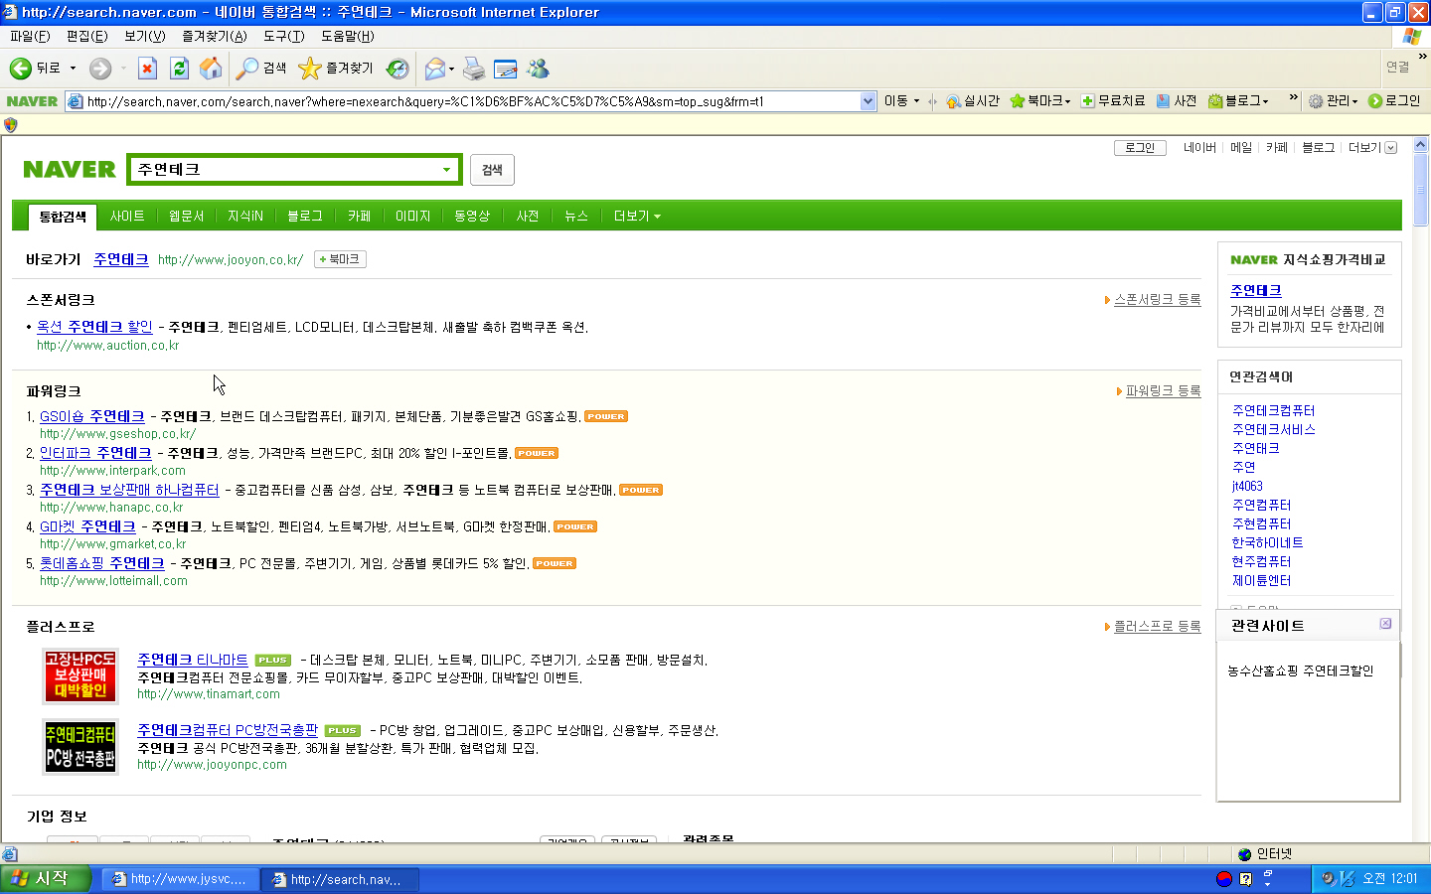This screenshot has height=894, width=1431.
Task: Click the 시작 Start button
Action: (46, 879)
